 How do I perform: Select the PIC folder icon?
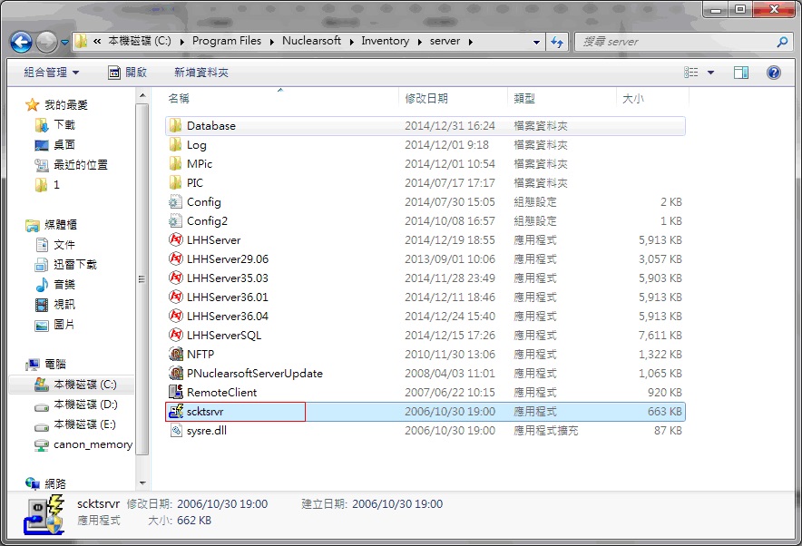point(175,182)
